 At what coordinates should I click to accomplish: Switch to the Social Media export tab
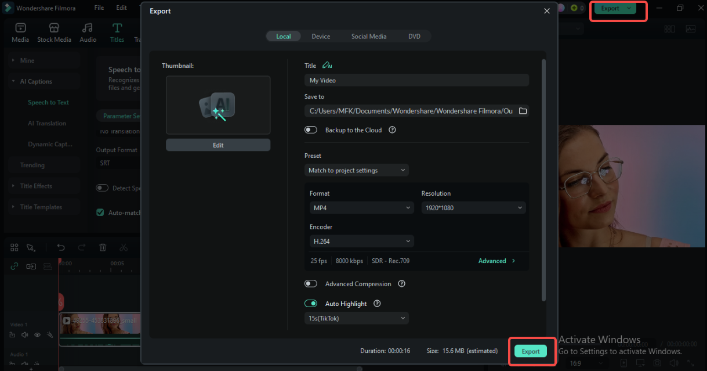[368, 36]
